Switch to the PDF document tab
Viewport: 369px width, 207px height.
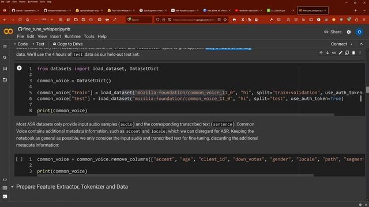pyautogui.click(x=280, y=10)
